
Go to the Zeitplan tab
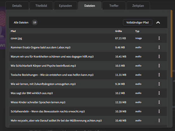138,6
